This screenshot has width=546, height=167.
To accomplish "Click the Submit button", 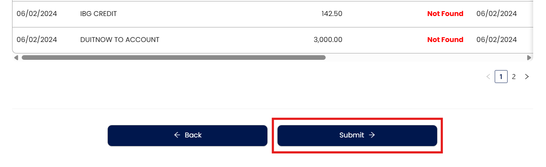I will tap(357, 135).
